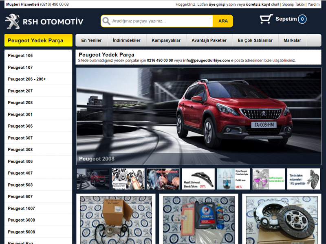This screenshot has height=244, width=326.
Task: Select Peugeot 3008 in sidebar
Action: point(38,220)
